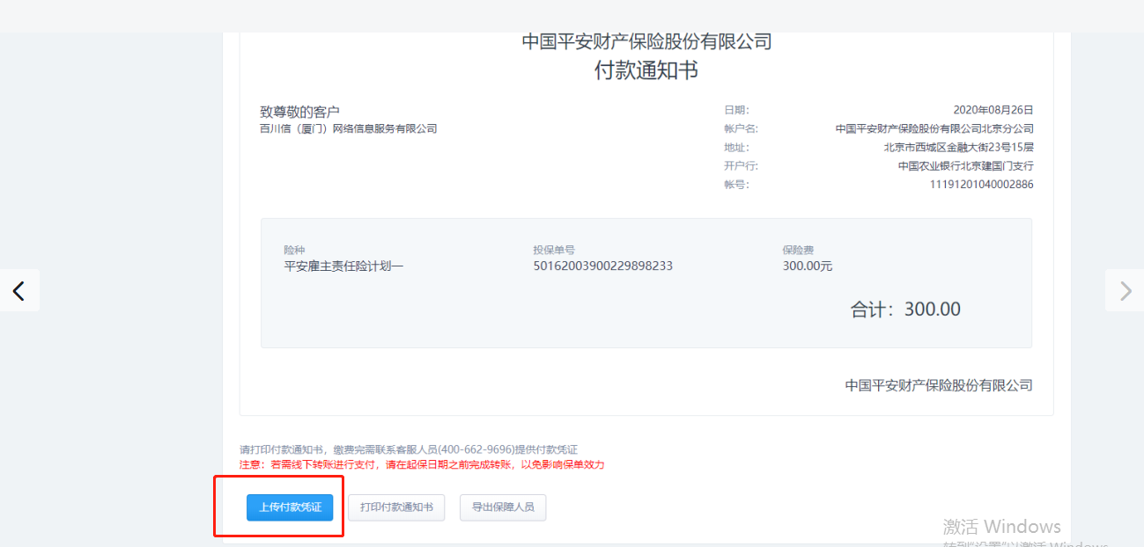Select the policy number 50162003900229898233
Screen dimensions: 1144x547
pos(602,266)
